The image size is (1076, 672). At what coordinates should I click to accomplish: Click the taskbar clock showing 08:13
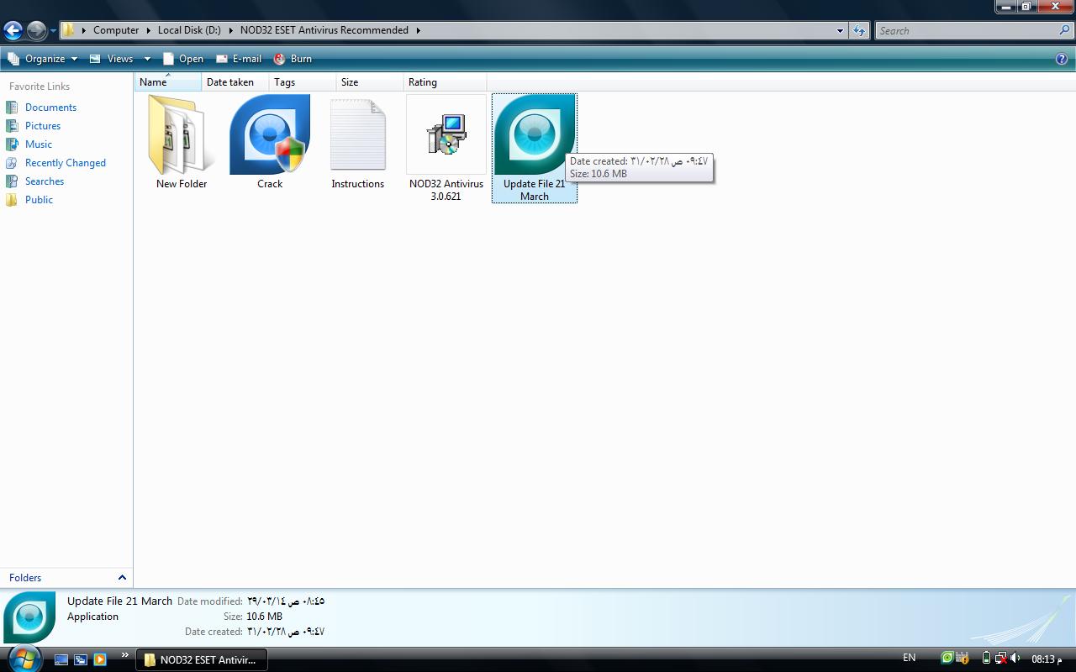(x=1047, y=659)
